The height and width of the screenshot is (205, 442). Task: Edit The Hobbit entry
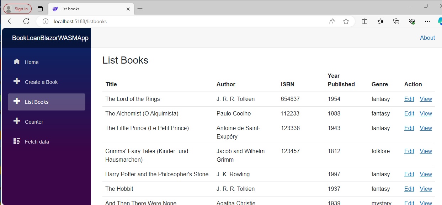[x=409, y=189]
